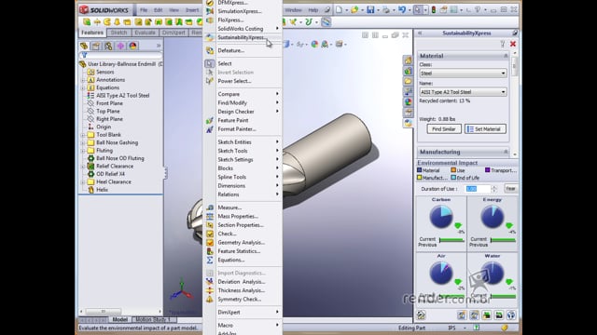Click the Print toolbar icon

tap(386, 10)
